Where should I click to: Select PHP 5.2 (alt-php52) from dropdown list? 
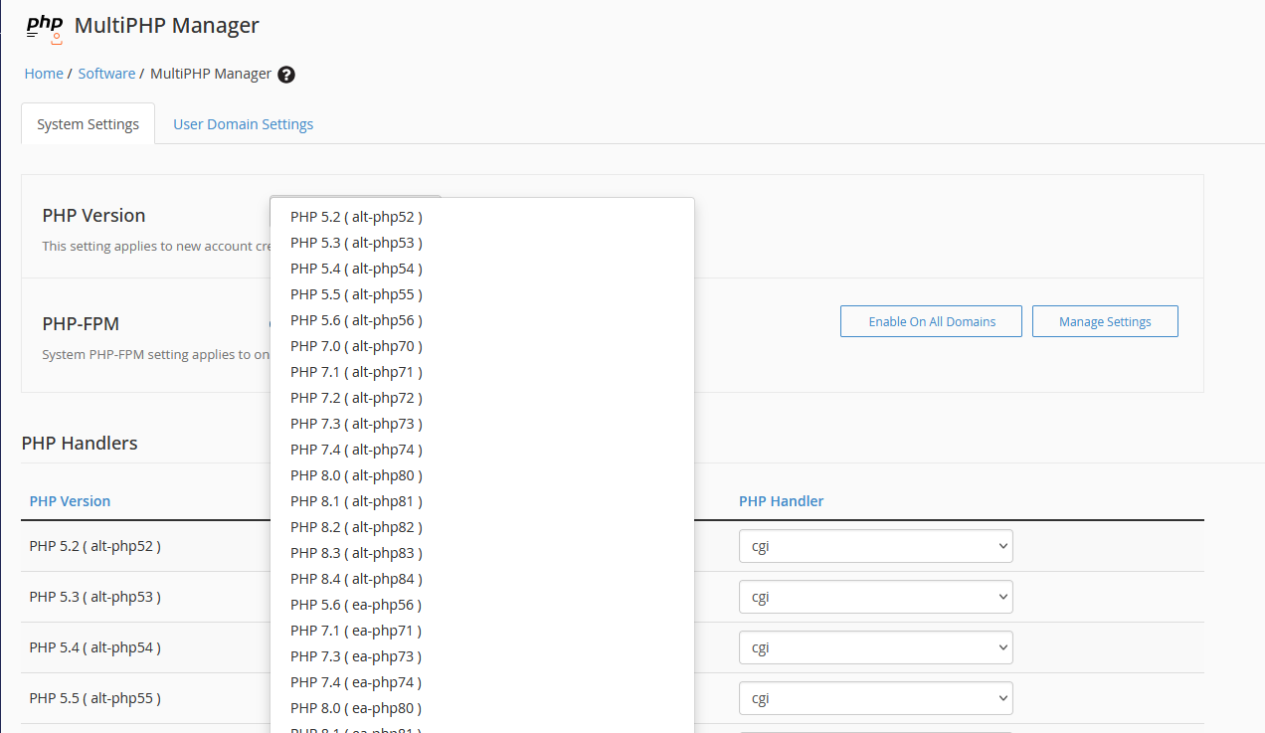point(356,217)
